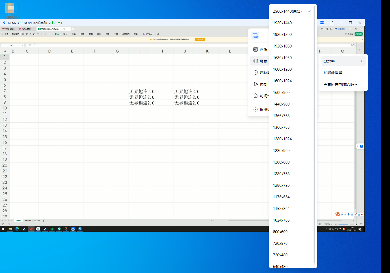
Task: Click the display monitor icon in side panel
Action: tap(255, 35)
